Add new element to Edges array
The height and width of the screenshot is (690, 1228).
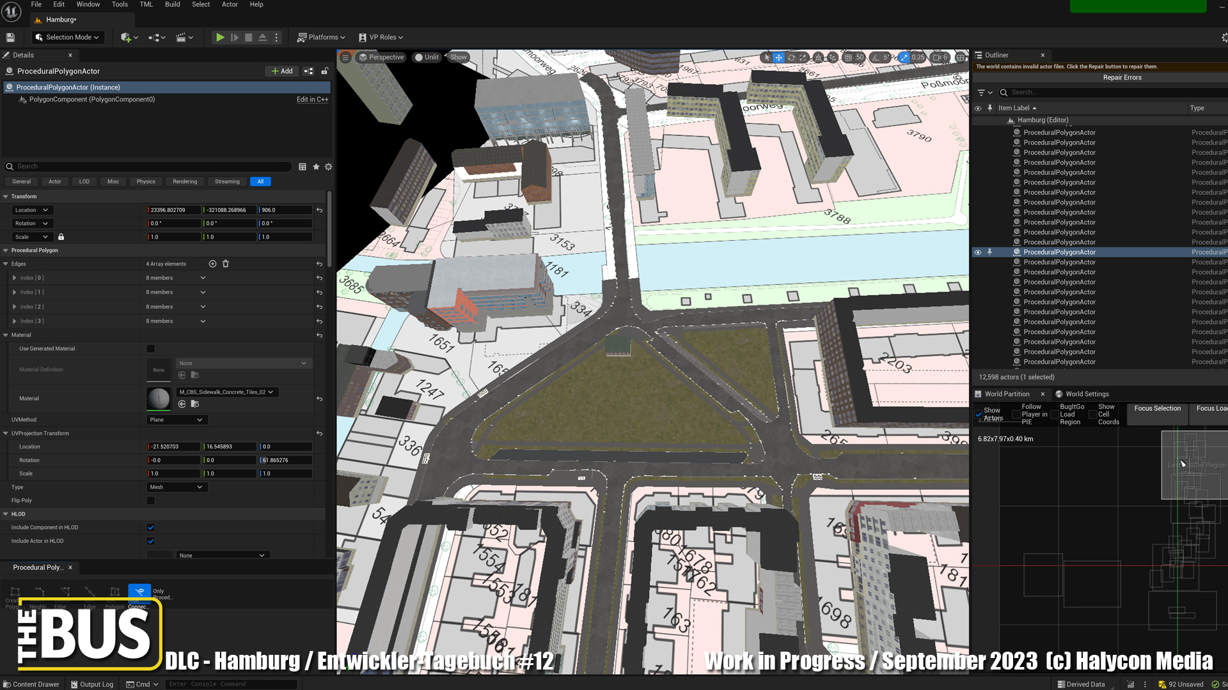pyautogui.click(x=212, y=264)
